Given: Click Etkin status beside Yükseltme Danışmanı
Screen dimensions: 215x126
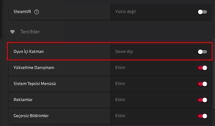Looking at the screenshot, I should click(120, 68).
